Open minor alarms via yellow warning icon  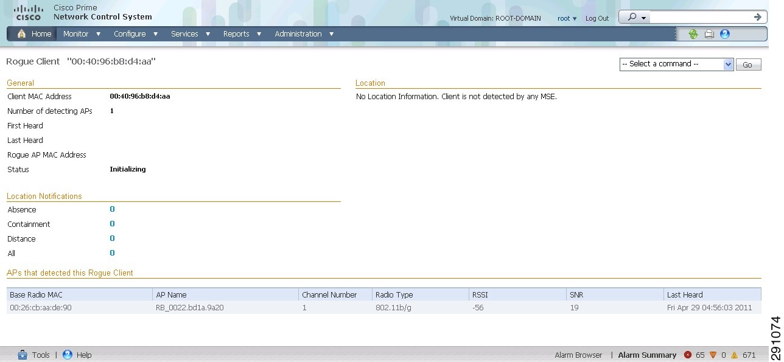pyautogui.click(x=734, y=355)
